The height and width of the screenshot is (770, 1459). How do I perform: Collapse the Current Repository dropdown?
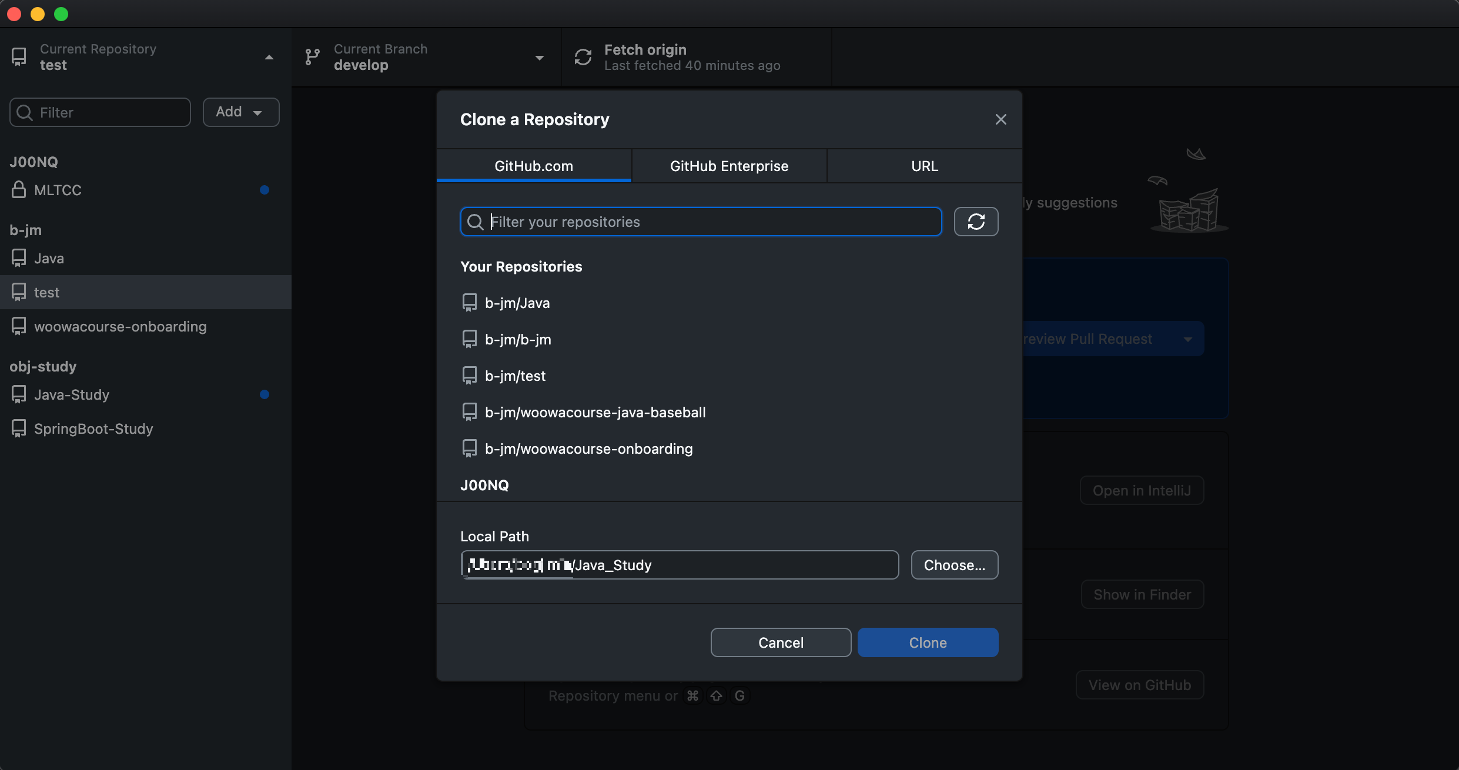point(269,57)
